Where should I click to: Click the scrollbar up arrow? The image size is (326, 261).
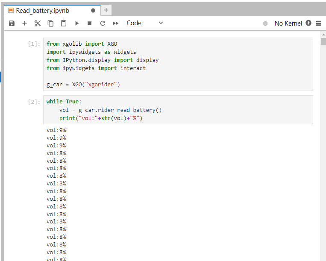pyautogui.click(x=323, y=35)
